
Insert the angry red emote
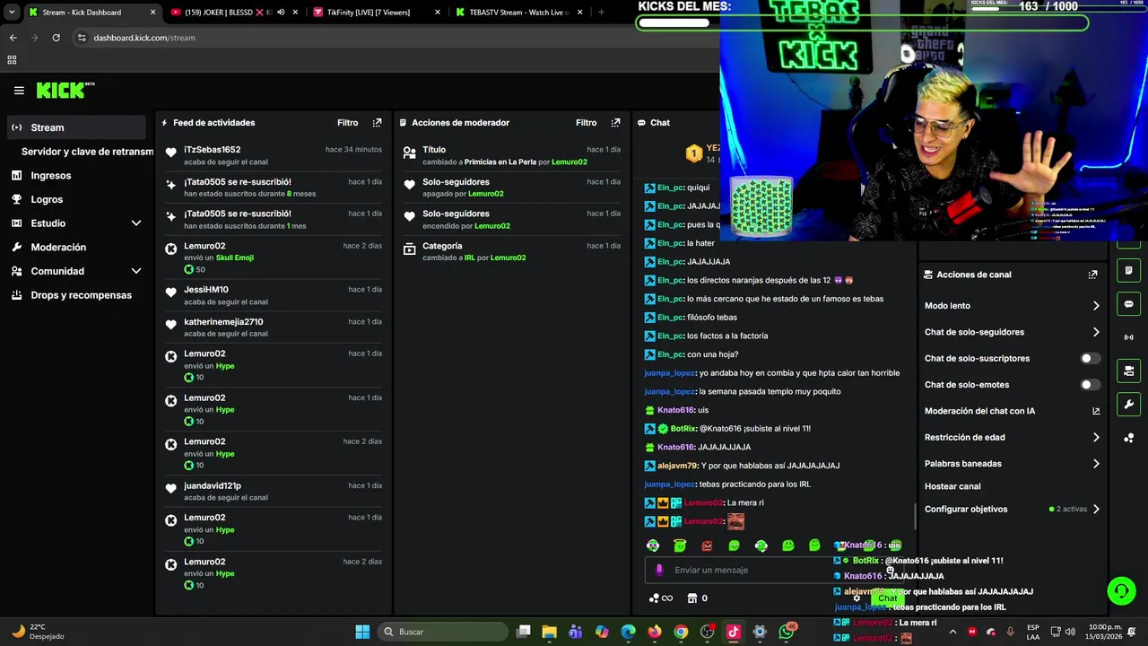[707, 546]
